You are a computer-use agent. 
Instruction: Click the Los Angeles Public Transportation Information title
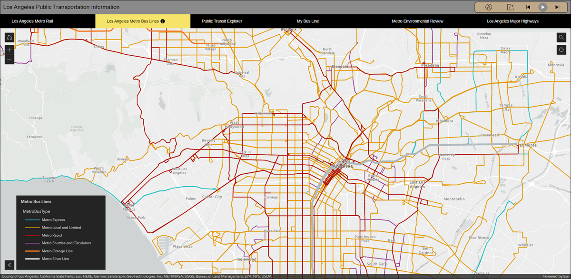point(61,7)
